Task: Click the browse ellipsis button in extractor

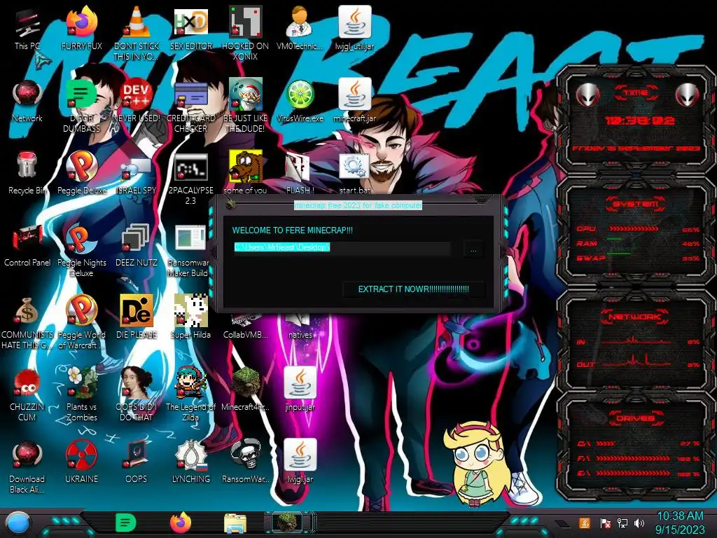Action: click(473, 249)
